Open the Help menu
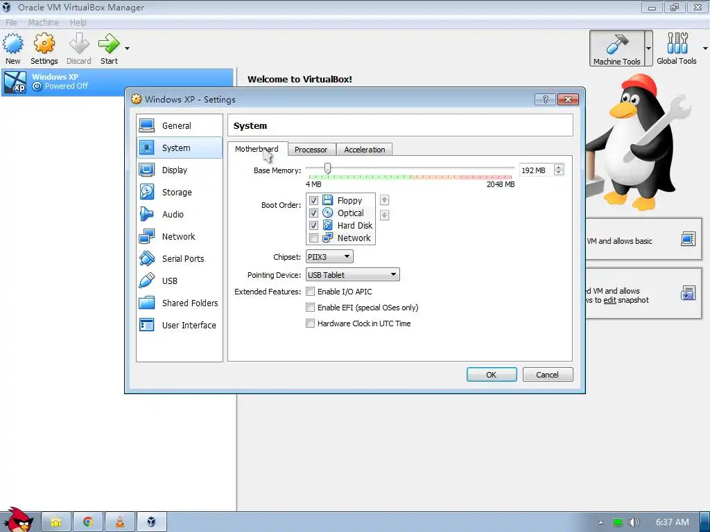The width and height of the screenshot is (710, 532). [x=78, y=23]
